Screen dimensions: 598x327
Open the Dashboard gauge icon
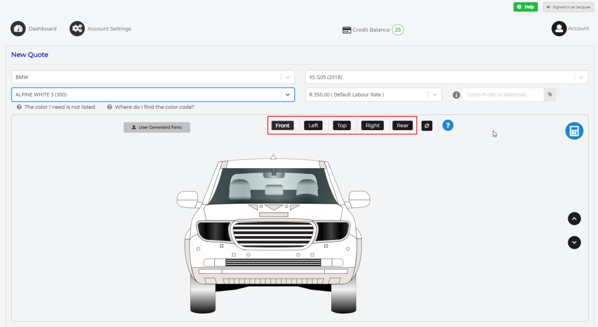[18, 29]
